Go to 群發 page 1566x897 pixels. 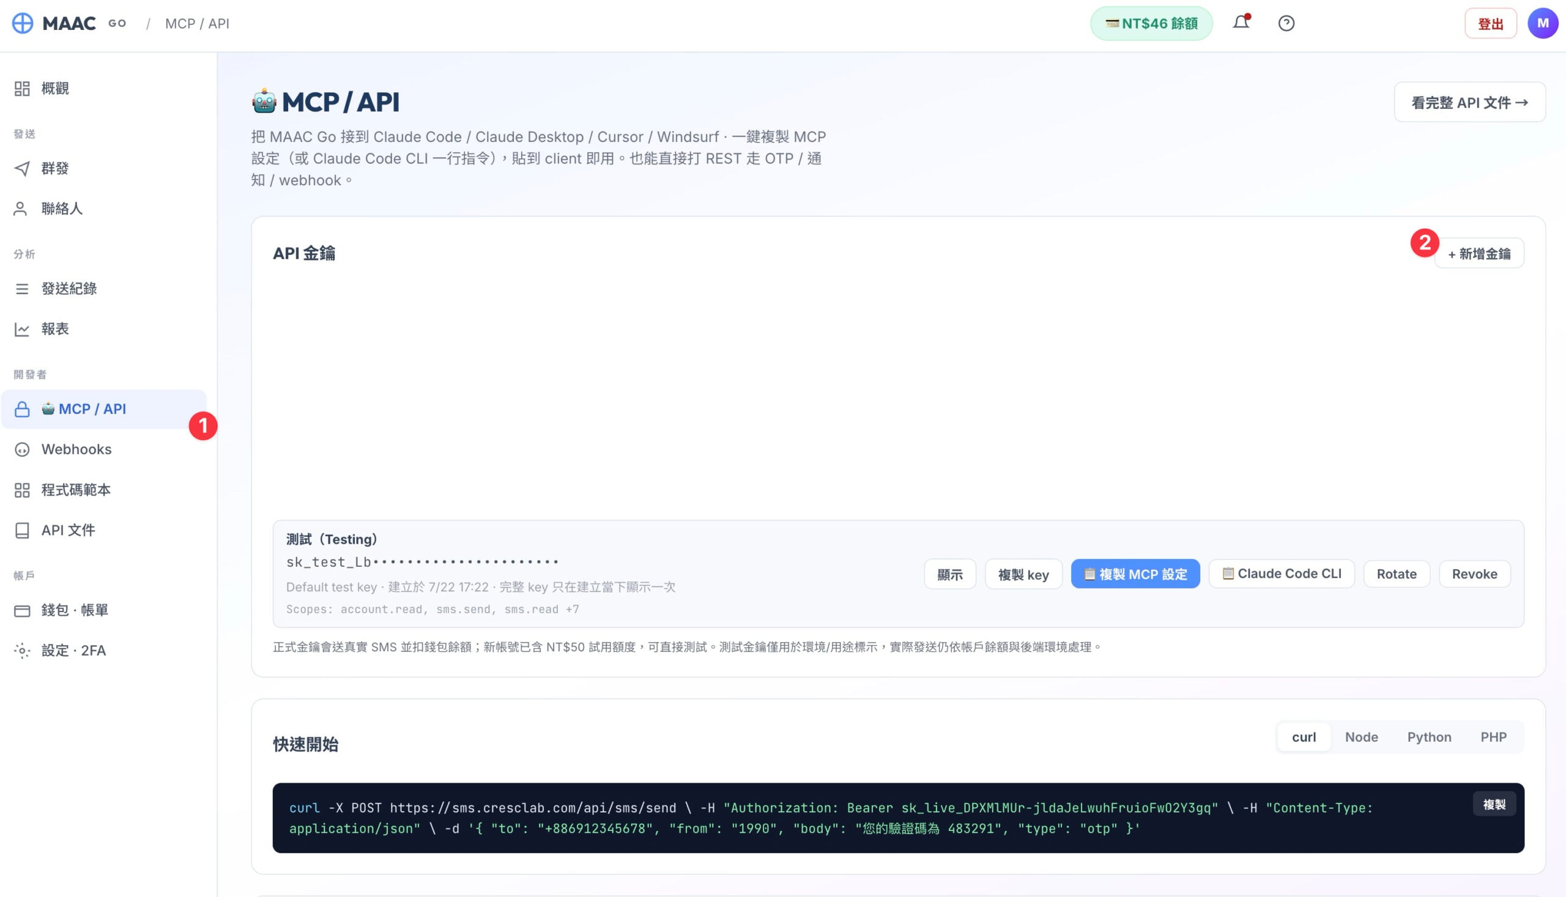pyautogui.click(x=103, y=169)
